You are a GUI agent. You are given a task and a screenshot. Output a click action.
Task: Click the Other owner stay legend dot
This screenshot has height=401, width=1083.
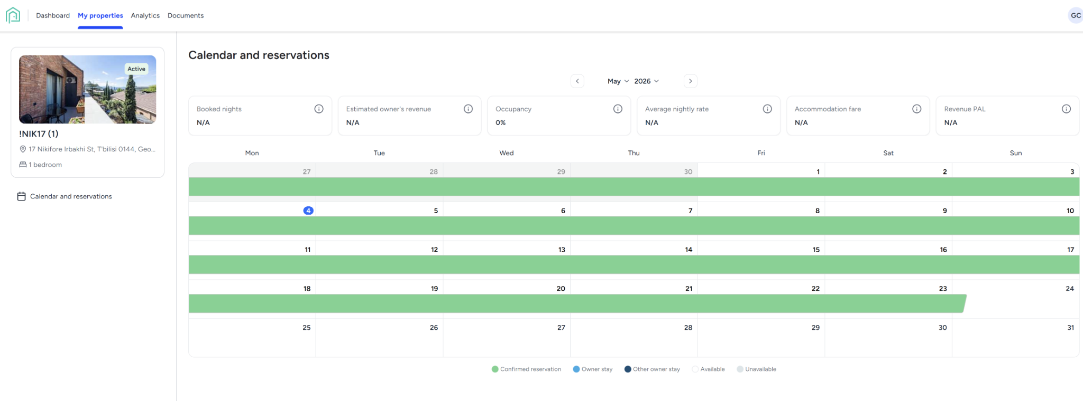628,369
